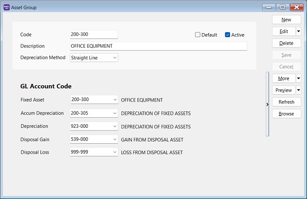
Task: Click into the Description text field
Action: 158,46
